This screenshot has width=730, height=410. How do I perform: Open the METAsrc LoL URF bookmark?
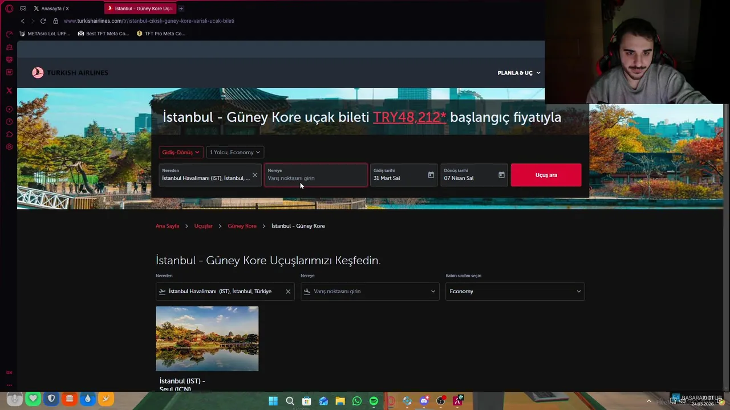(x=45, y=34)
